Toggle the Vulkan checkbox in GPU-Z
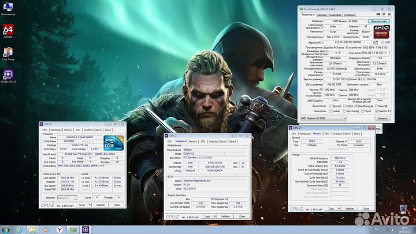 tap(331, 111)
